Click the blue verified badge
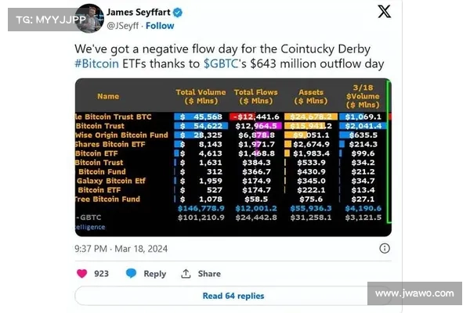Screen dimensions: 470x313 tap(178, 13)
